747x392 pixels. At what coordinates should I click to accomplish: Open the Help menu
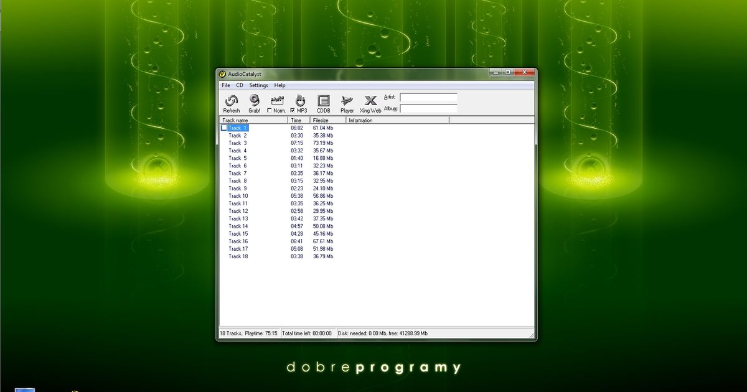coord(280,85)
